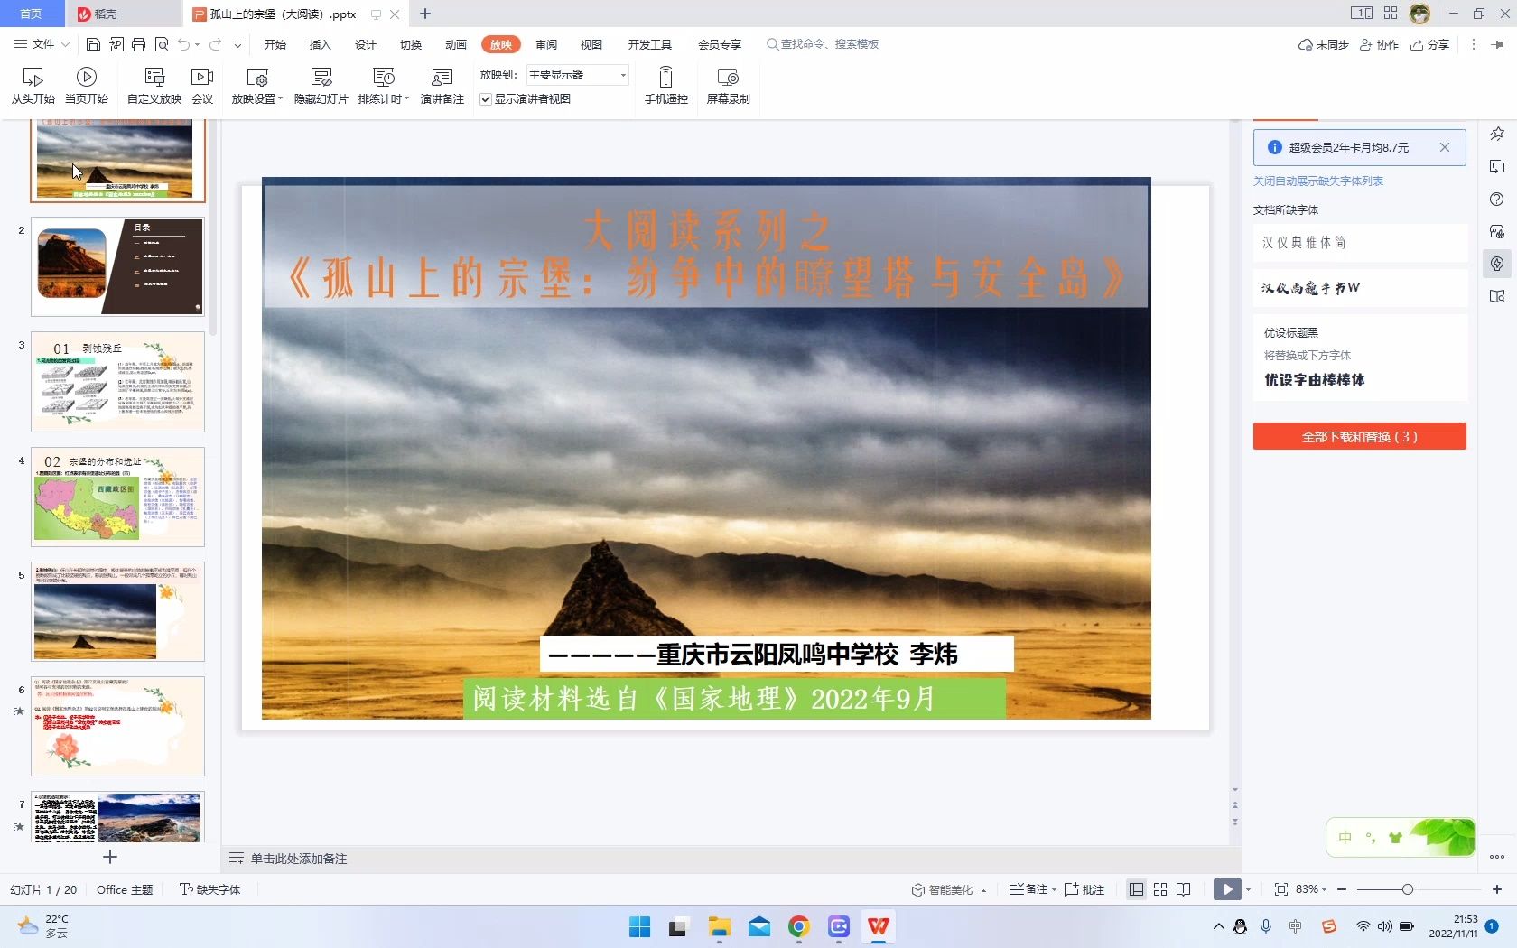The image size is (1517, 948).
Task: Start slideshow from current slide (当页开始)
Action: point(87,86)
